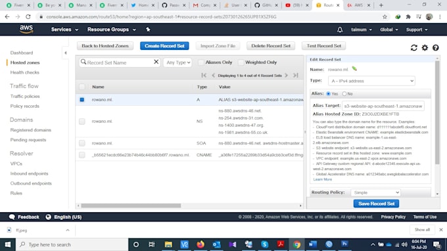This screenshot has width=447, height=251.
Task: Bookmark this page with star icon
Action: tap(385, 17)
